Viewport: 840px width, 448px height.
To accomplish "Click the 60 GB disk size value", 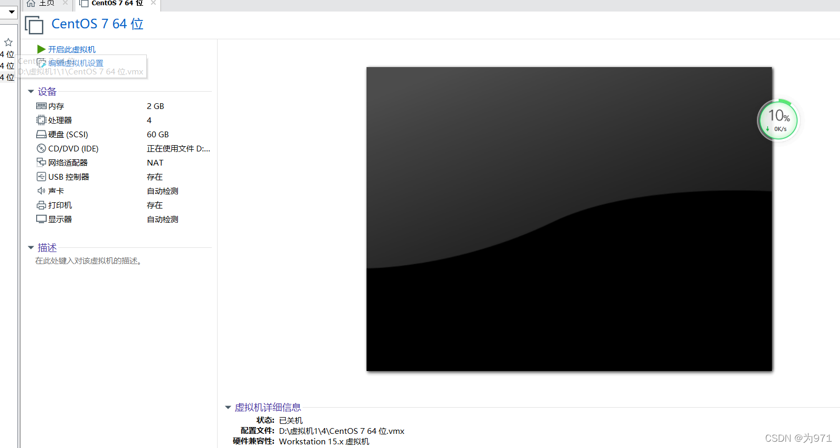I will (x=158, y=134).
